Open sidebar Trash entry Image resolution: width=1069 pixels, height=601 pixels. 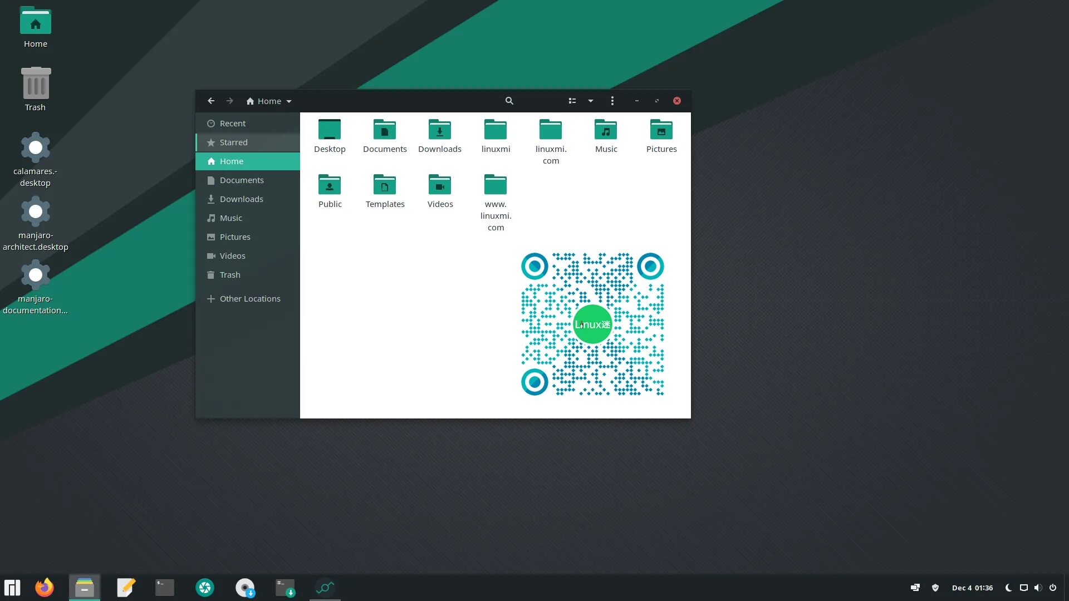tap(229, 275)
